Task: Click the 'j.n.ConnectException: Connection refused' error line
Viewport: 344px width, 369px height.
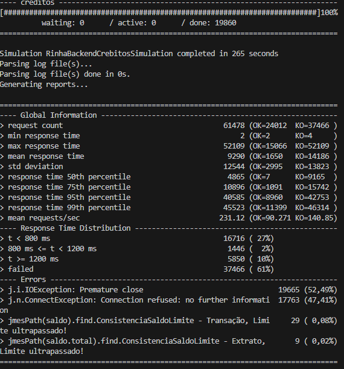Action: (139, 300)
